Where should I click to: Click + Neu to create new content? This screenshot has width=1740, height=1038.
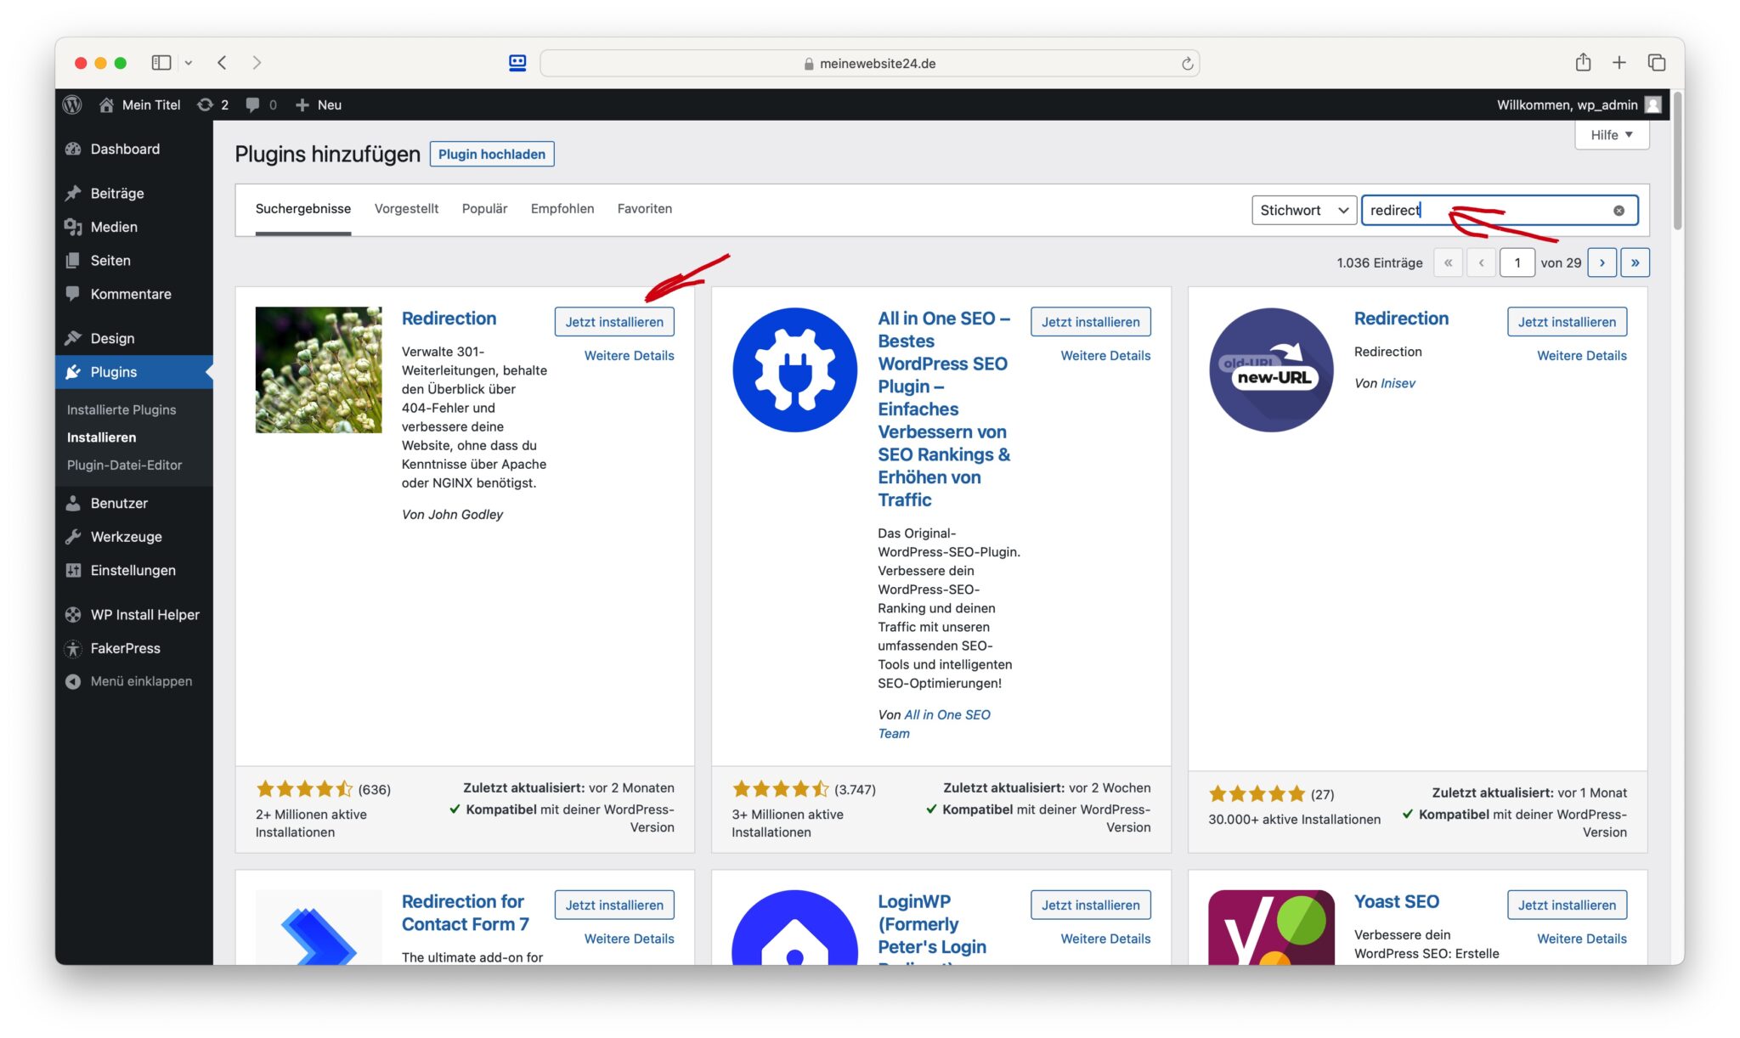click(x=318, y=104)
